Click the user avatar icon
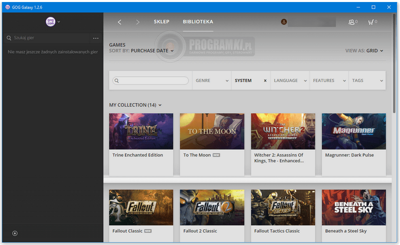This screenshot has height=245, width=400. click(284, 22)
